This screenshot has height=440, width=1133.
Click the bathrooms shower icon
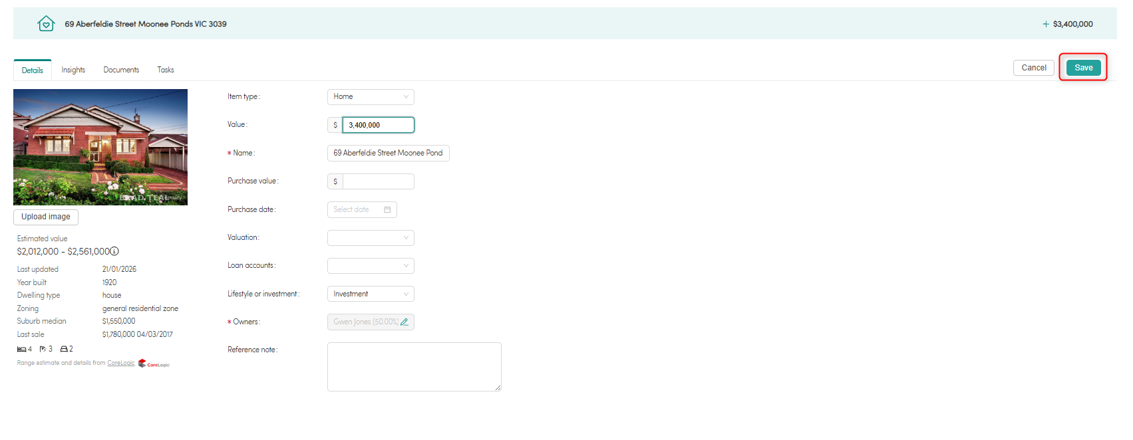43,349
